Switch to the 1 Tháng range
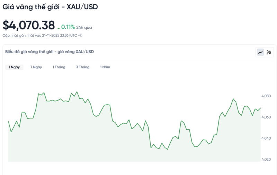Screen dimensions: 277x175 click(59, 67)
